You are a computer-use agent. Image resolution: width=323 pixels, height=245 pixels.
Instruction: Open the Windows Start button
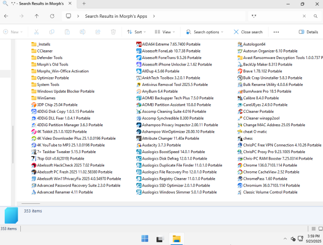(x=145, y=239)
